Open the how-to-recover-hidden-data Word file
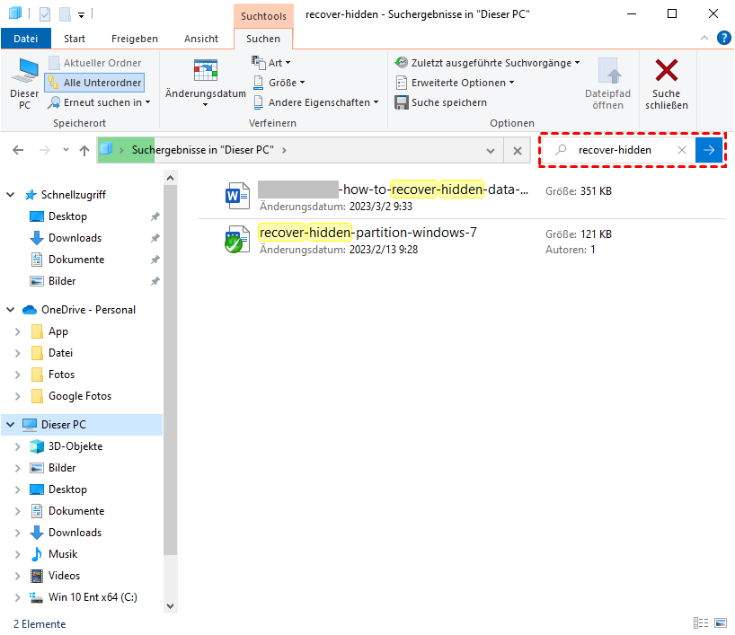 [394, 190]
